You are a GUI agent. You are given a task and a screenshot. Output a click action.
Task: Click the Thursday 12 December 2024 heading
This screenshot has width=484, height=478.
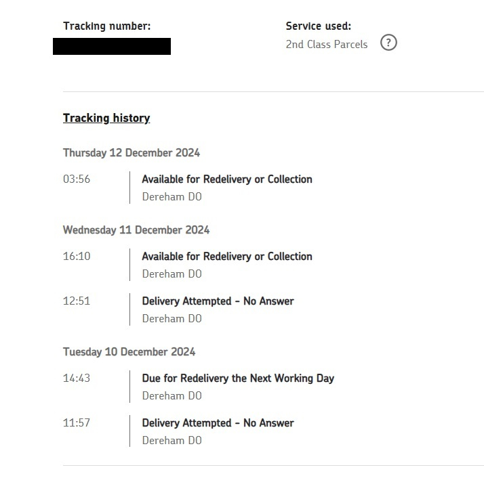[132, 152]
